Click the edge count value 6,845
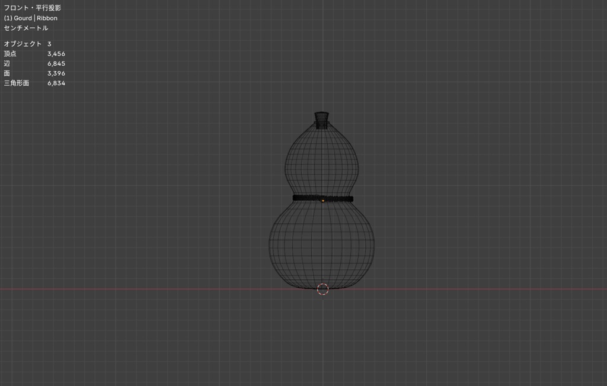The width and height of the screenshot is (607, 386). 56,63
